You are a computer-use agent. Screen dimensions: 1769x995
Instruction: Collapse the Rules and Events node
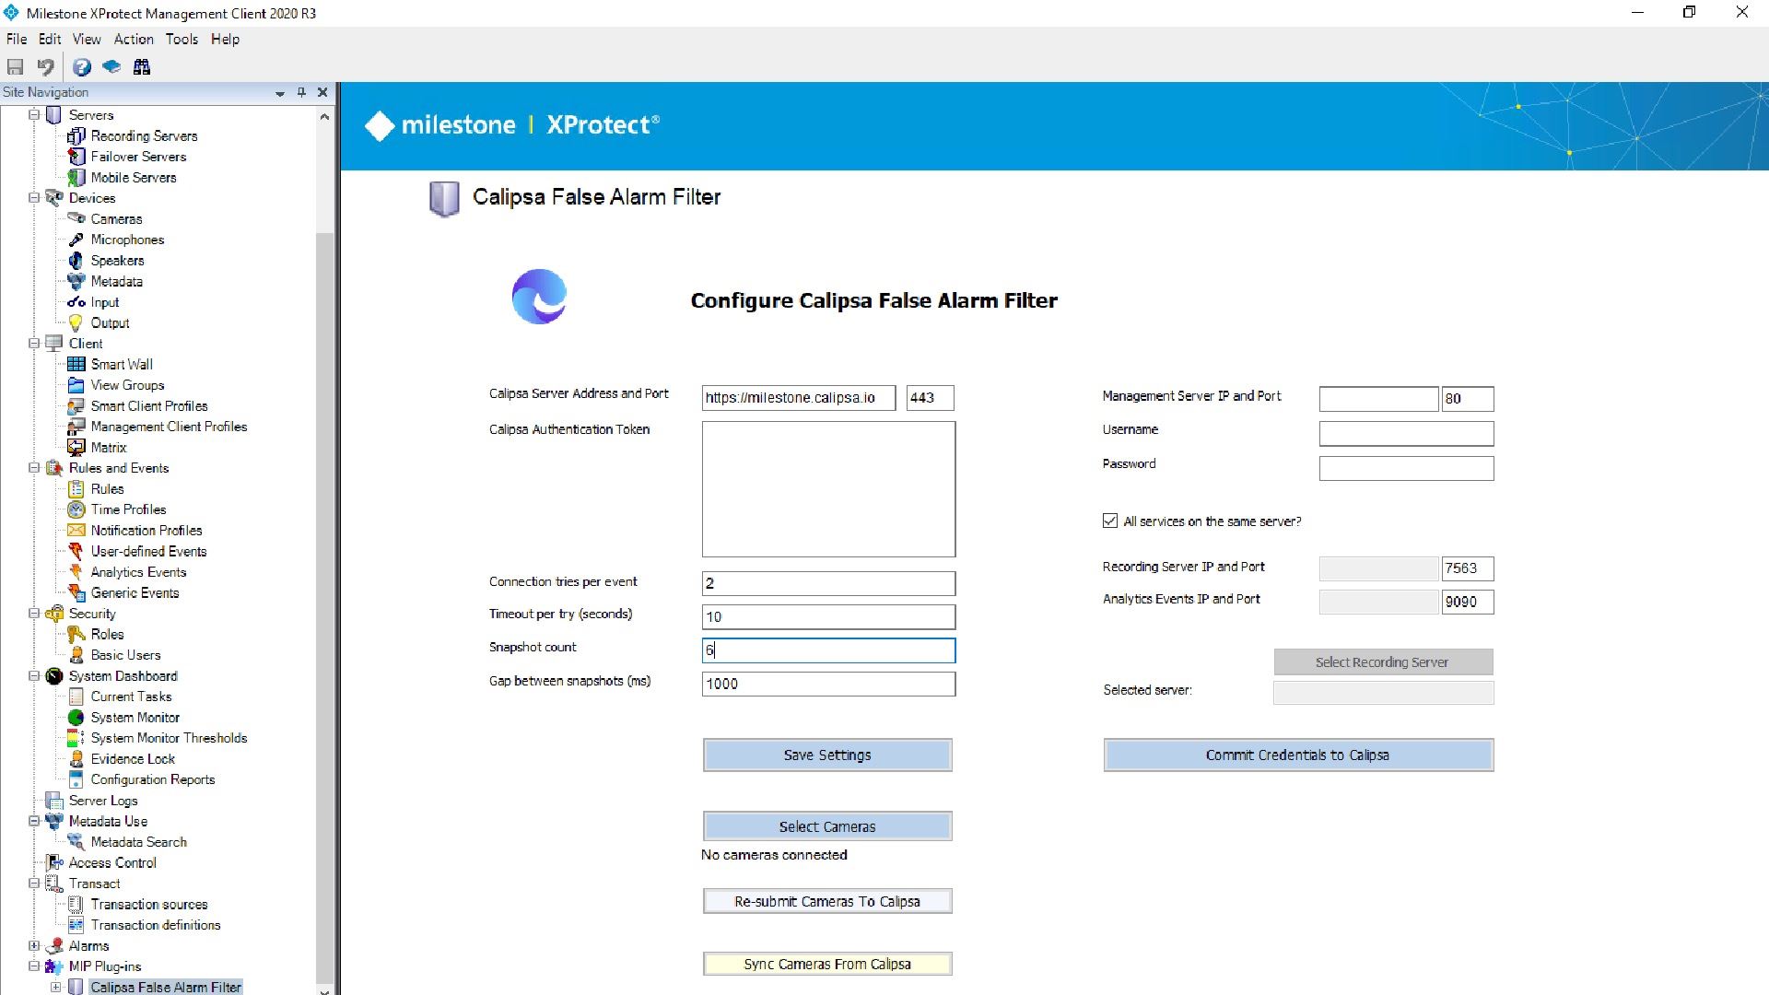point(34,468)
